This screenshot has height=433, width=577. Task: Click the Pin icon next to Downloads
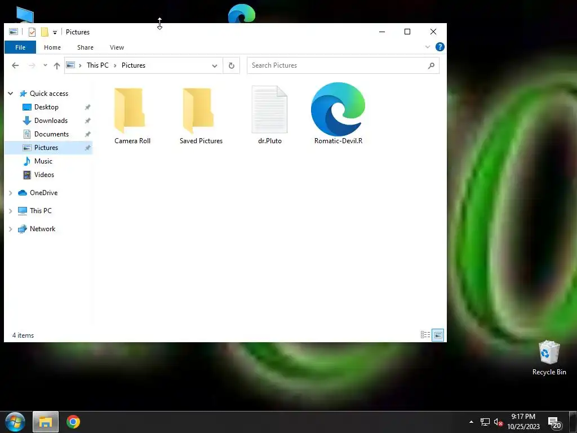87,121
